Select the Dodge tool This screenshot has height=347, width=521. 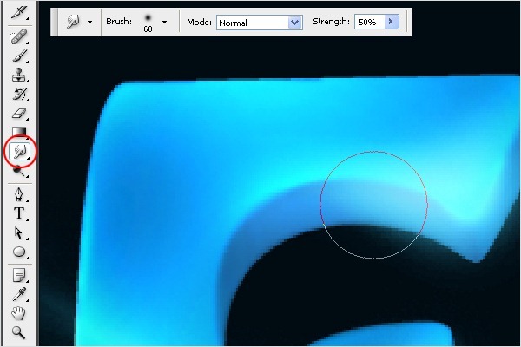point(19,171)
